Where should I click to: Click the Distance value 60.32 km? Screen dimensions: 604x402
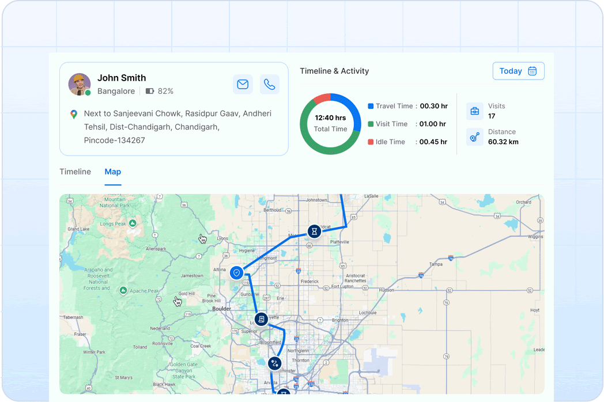503,142
